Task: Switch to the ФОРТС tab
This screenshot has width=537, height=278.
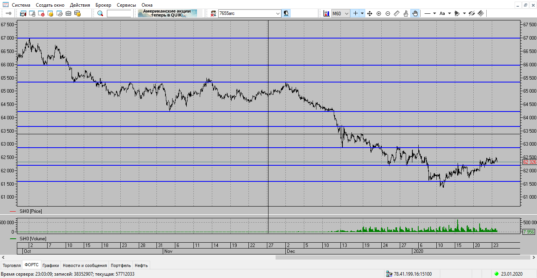Action: [x=31, y=265]
